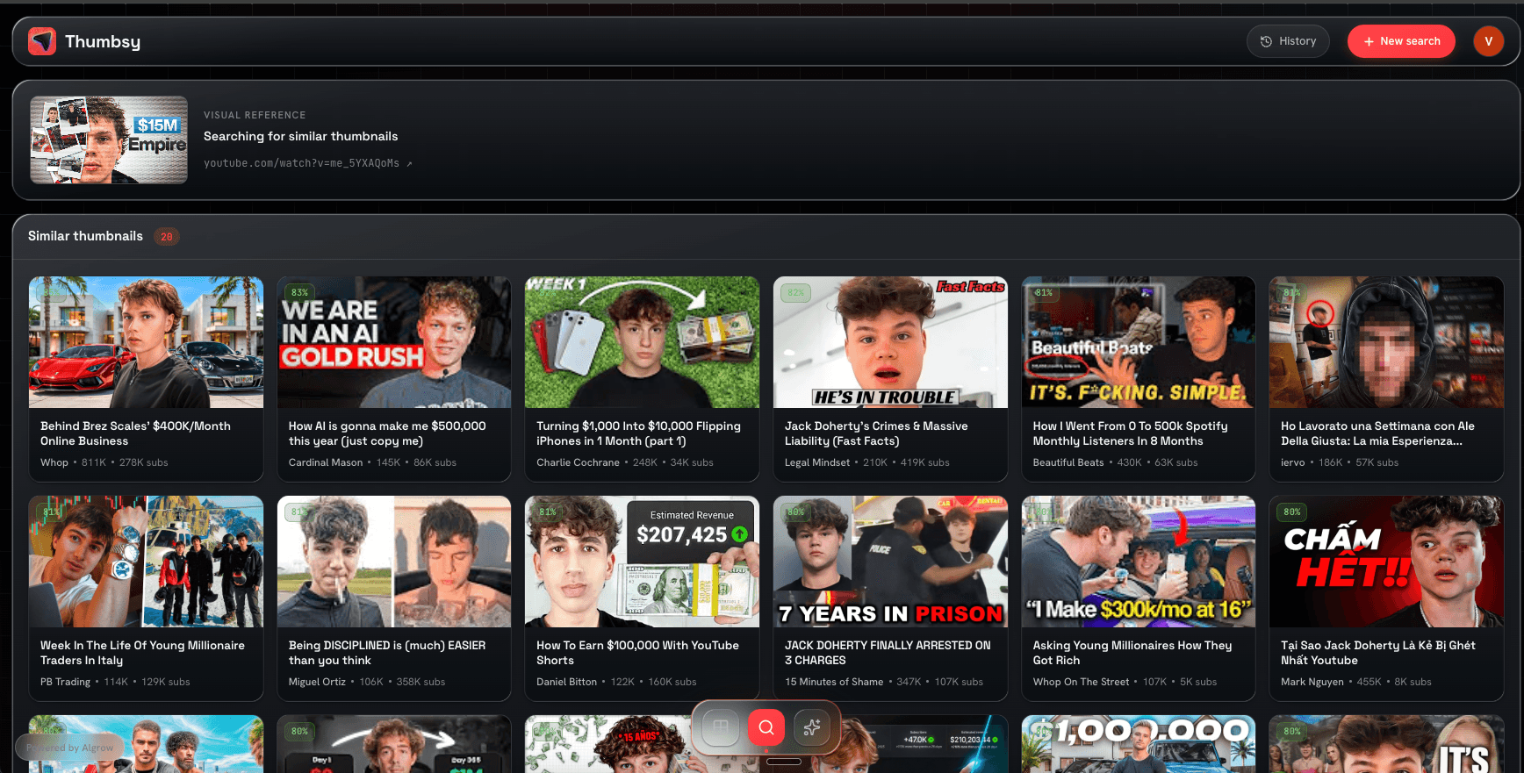1524x773 pixels.
Task: Select the magnifier search icon in floating dock
Action: (x=766, y=726)
